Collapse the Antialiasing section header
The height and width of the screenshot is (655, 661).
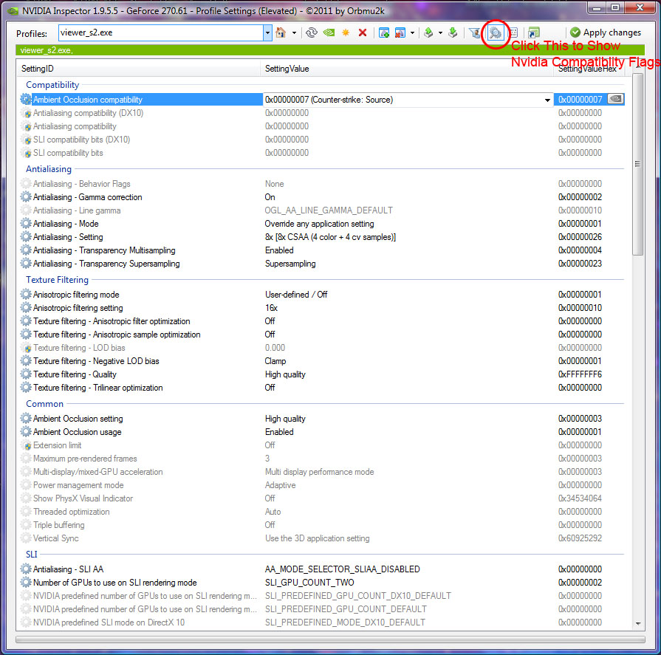pyautogui.click(x=49, y=169)
